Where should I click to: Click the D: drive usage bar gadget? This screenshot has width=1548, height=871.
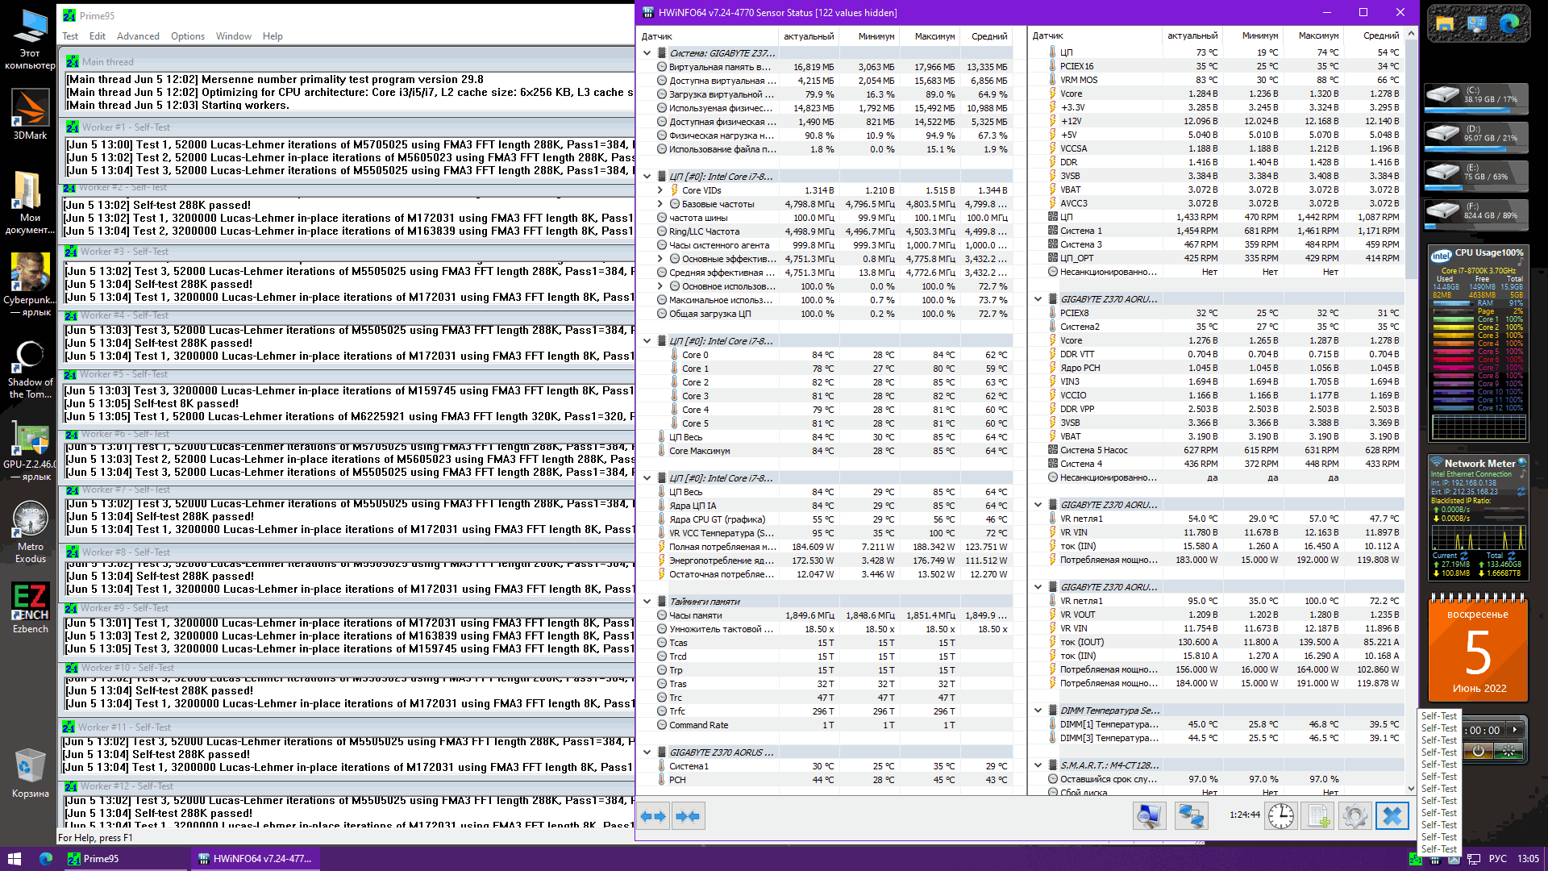coord(1476,149)
